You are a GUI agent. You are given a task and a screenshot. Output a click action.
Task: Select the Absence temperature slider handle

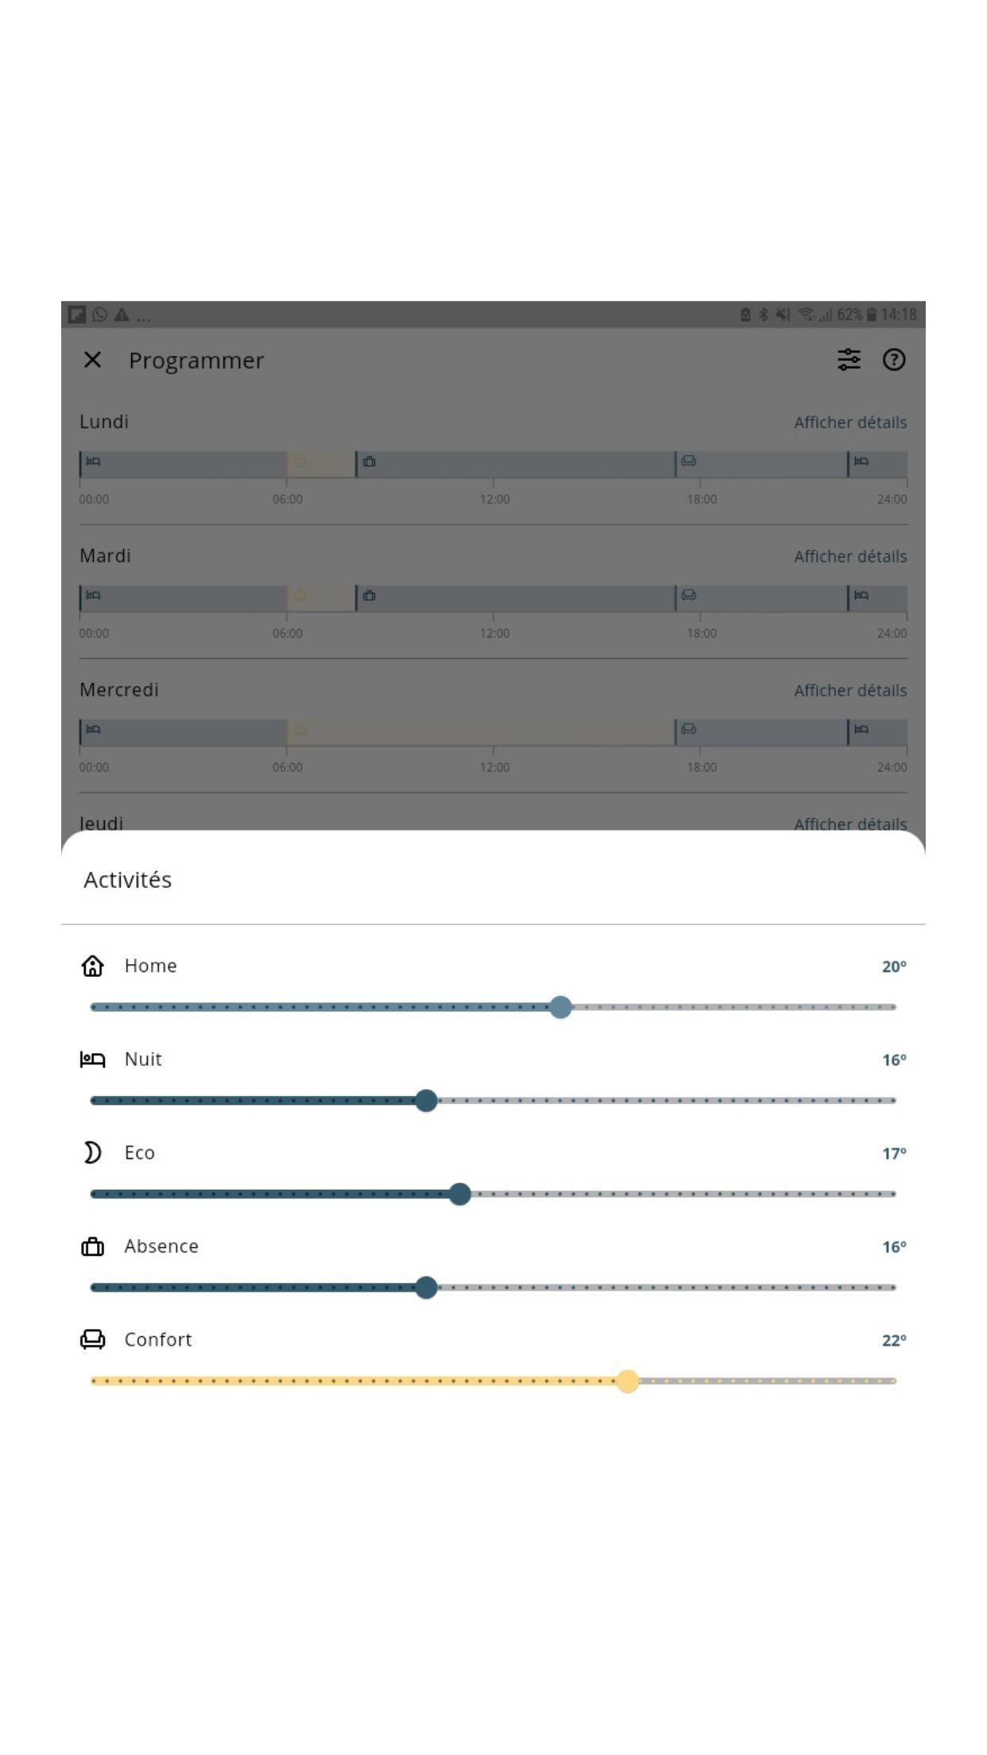pyautogui.click(x=426, y=1288)
